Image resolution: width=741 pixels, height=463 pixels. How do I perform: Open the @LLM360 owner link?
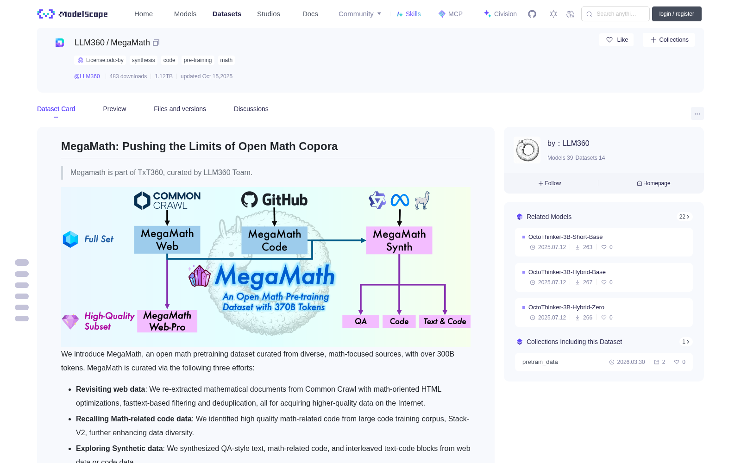point(87,76)
